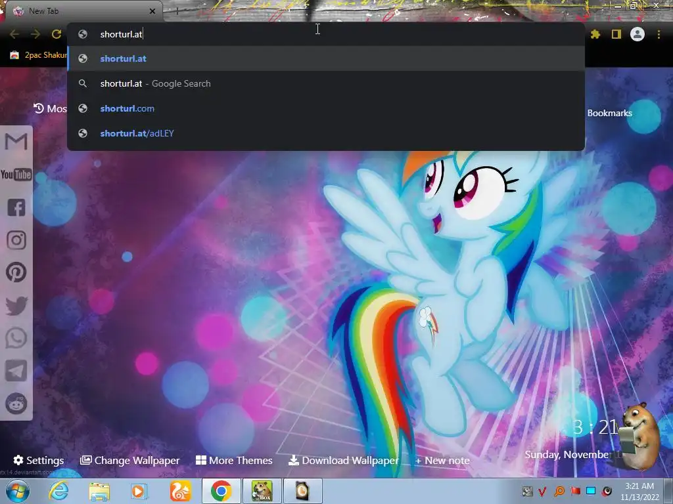Image resolution: width=673 pixels, height=504 pixels.
Task: Open the Most Visited history link
Action: [50, 108]
